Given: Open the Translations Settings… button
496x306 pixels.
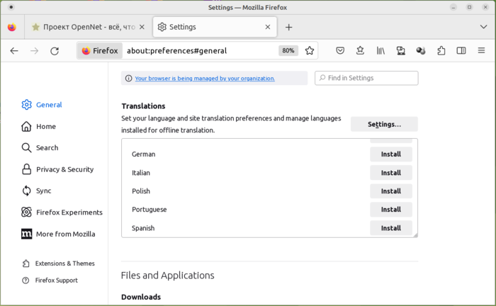Looking at the screenshot, I should (x=384, y=125).
